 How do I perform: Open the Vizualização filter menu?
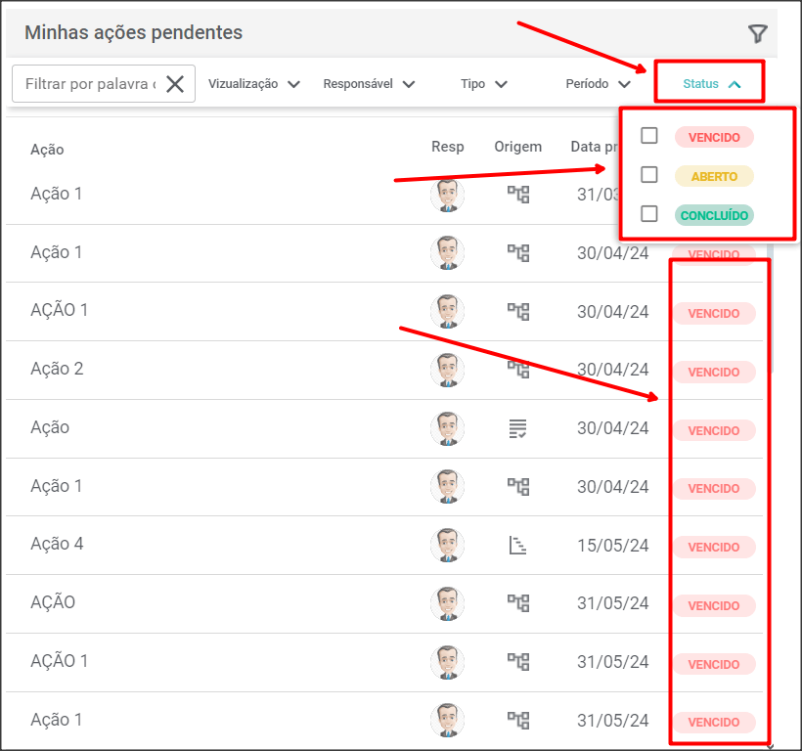tap(254, 84)
